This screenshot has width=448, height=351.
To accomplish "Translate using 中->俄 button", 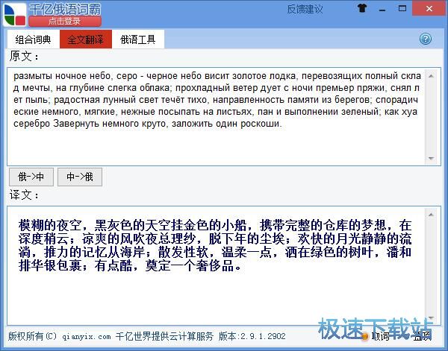I will pyautogui.click(x=80, y=177).
